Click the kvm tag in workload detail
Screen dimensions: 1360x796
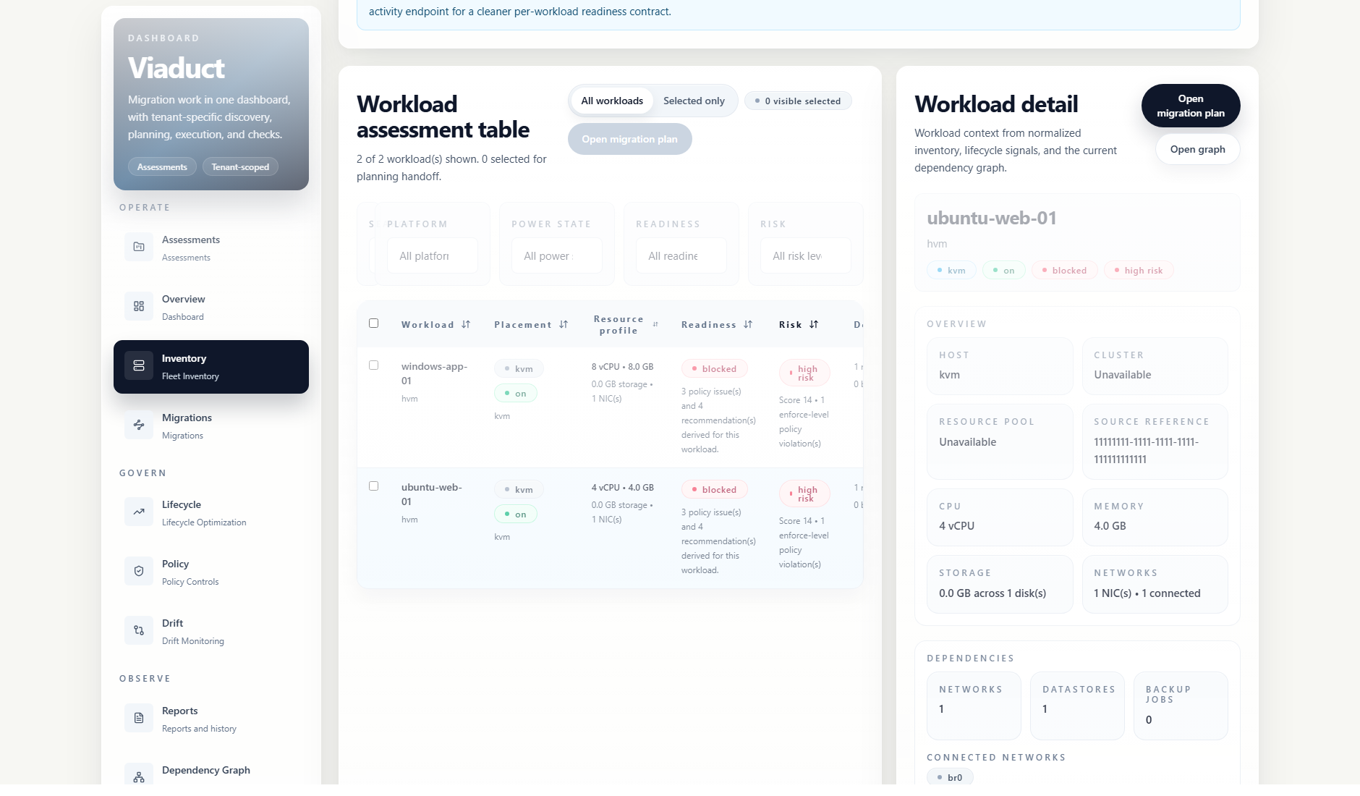(951, 270)
